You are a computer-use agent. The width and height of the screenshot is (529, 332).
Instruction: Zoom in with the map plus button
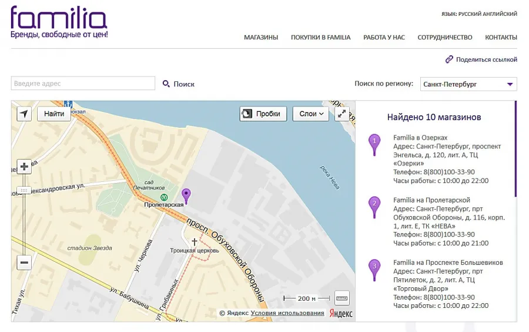[x=24, y=167]
